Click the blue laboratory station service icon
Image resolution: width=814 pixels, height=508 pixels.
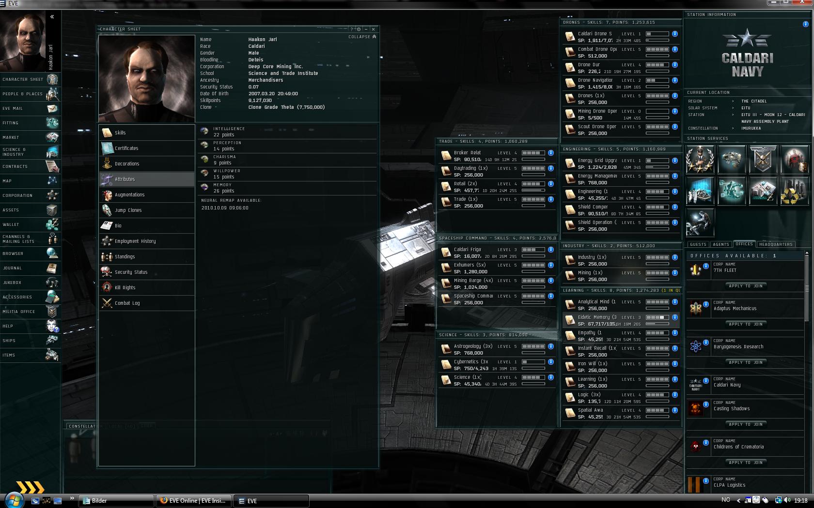[700, 191]
